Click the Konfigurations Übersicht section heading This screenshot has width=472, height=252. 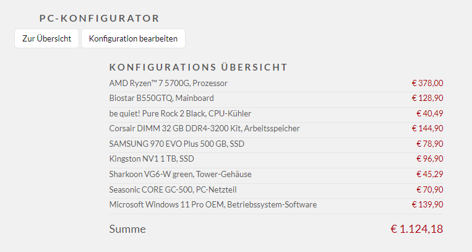tap(198, 67)
